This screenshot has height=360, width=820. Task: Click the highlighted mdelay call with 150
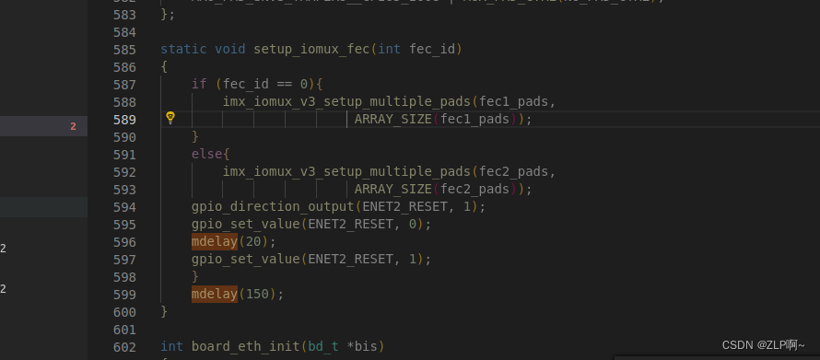(x=215, y=295)
